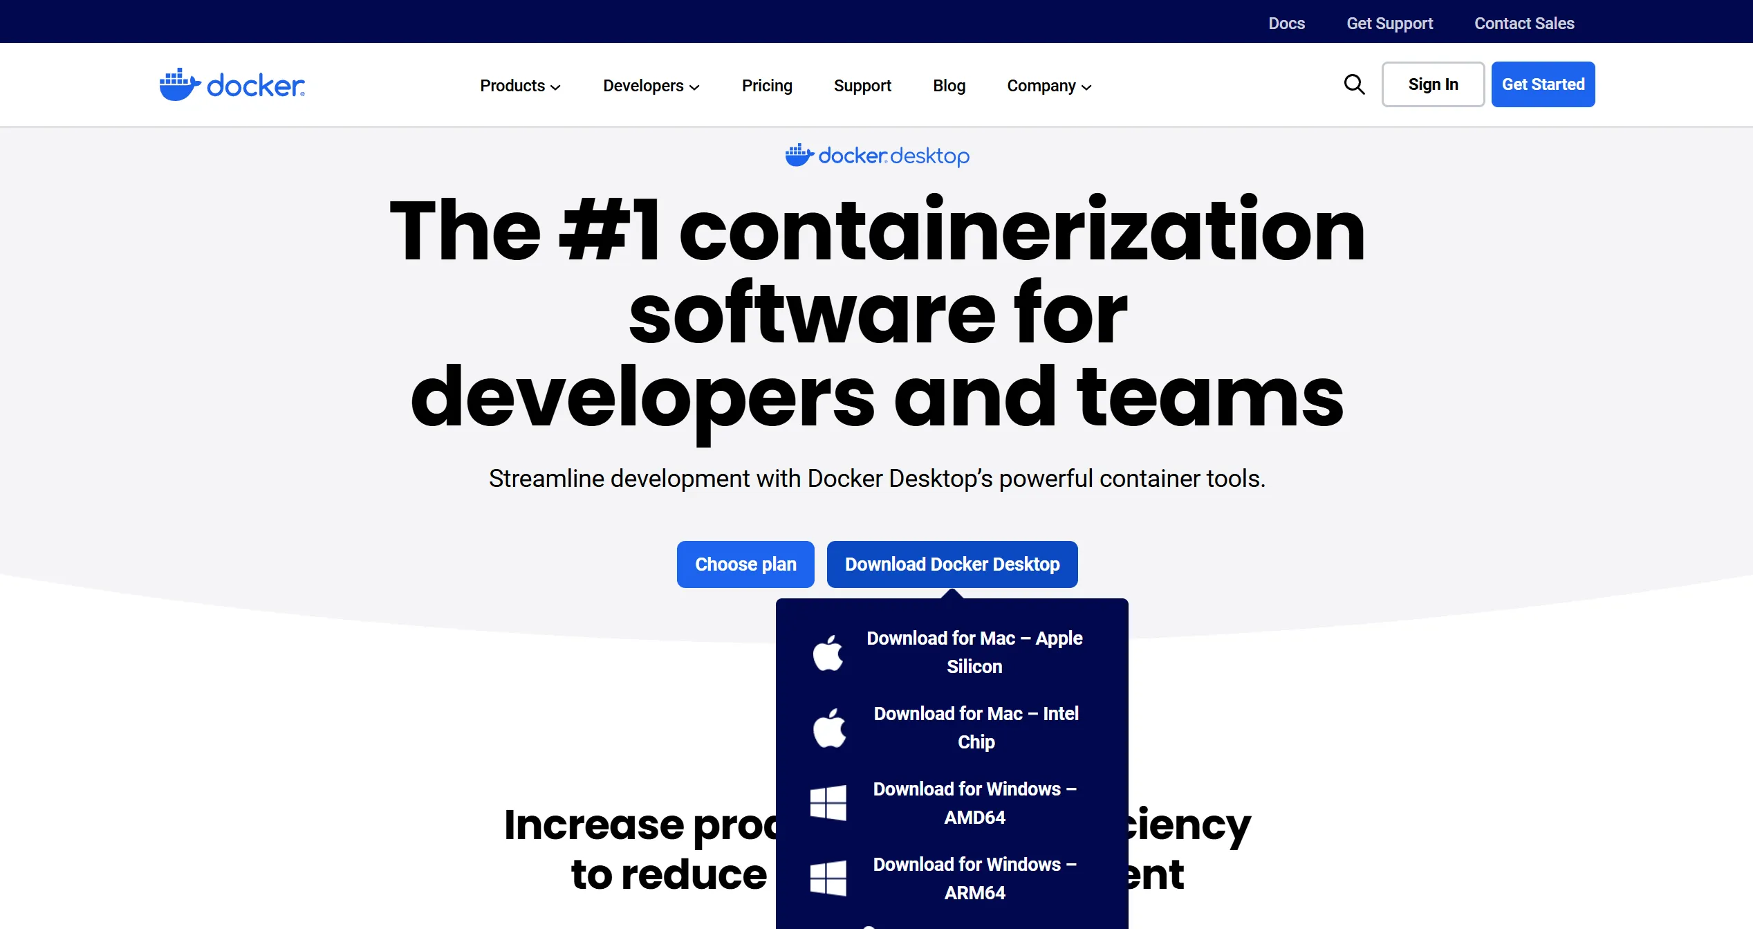Open the Sign In page
The height and width of the screenshot is (929, 1753).
(x=1433, y=84)
